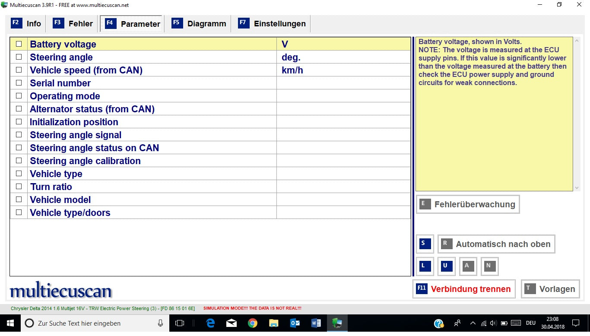Enable the Battery voltage checkbox
590x336 pixels.
click(x=19, y=44)
